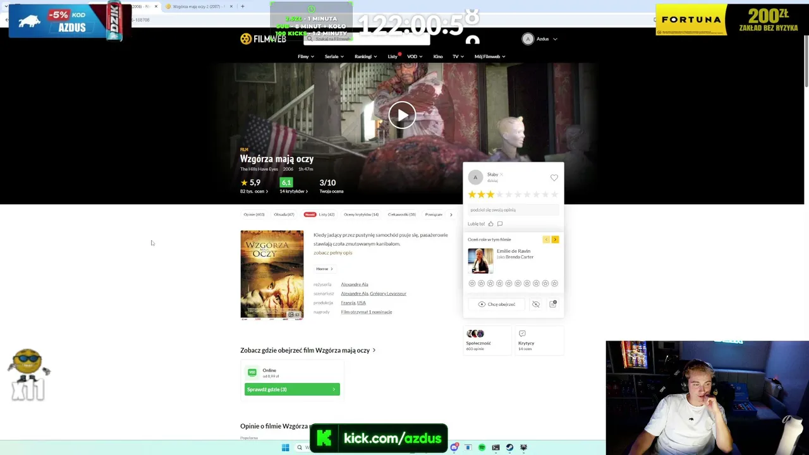Open the 82 tys. ocen ratings link

coord(254,191)
